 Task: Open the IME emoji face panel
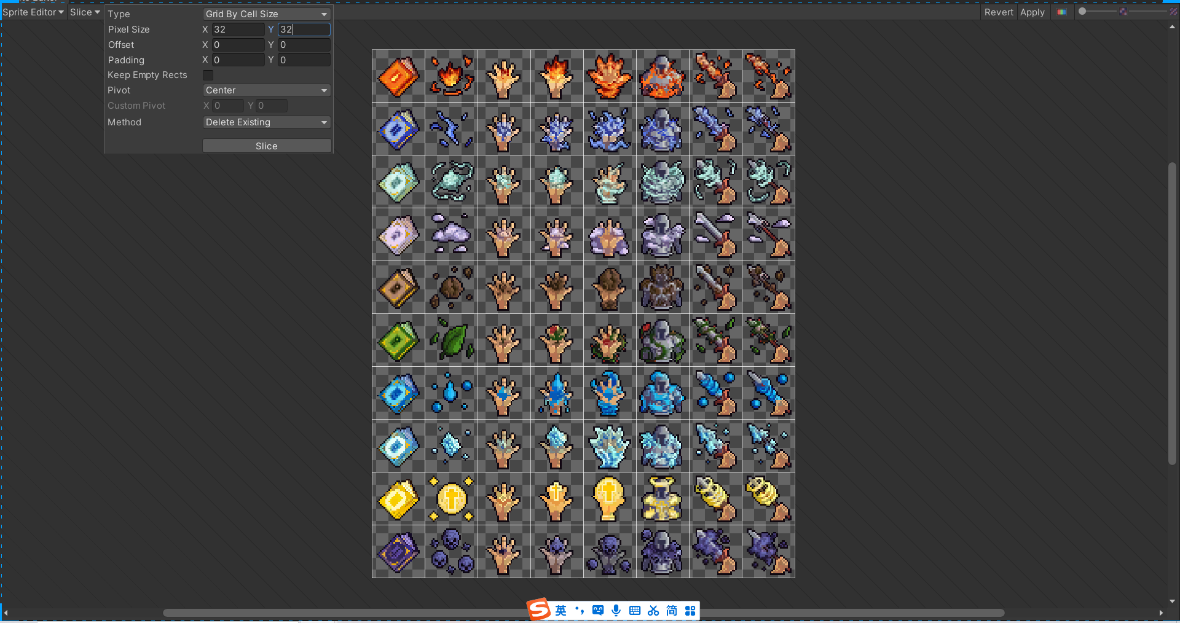click(x=597, y=610)
